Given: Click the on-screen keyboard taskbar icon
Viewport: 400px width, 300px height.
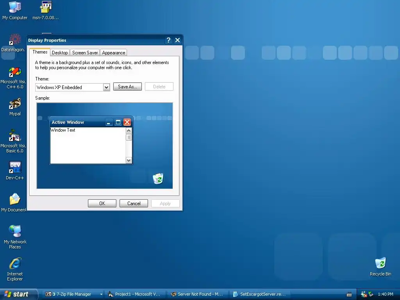Looking at the screenshot, I should point(349,295).
